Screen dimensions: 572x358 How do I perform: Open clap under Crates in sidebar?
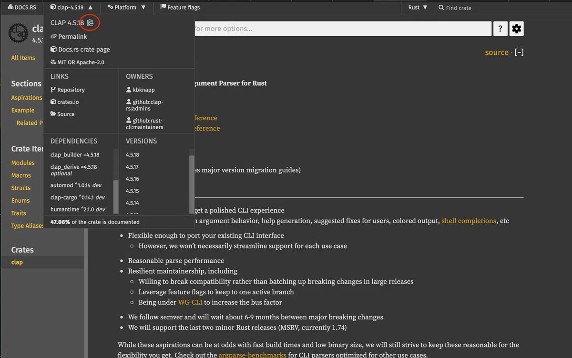17,262
